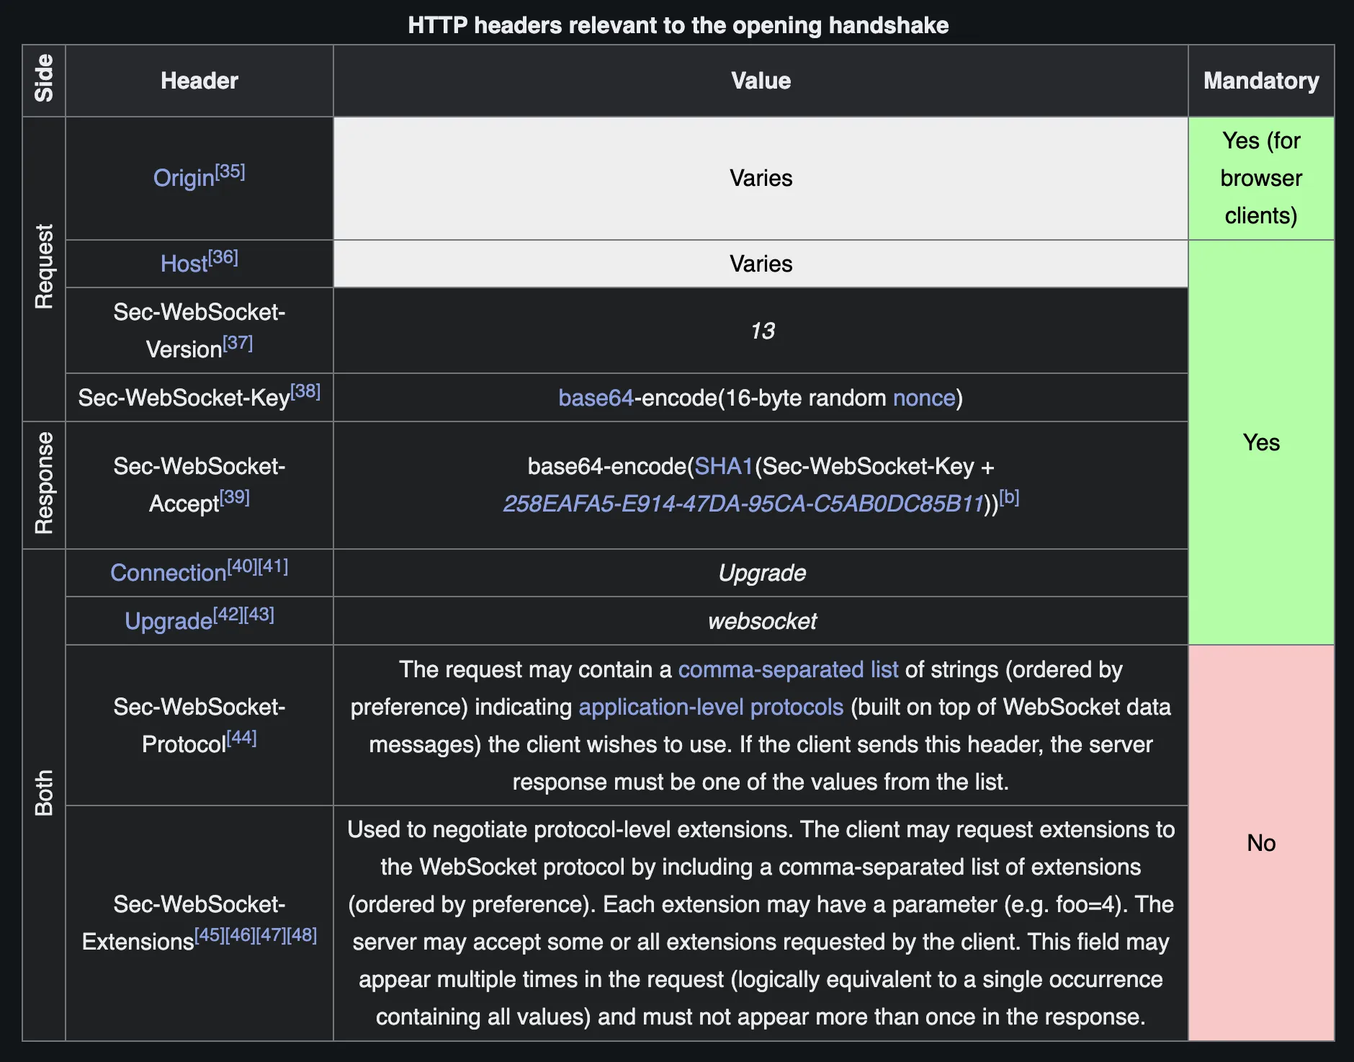Image resolution: width=1354 pixels, height=1062 pixels.
Task: Jump to citation [40]
Action: point(243,566)
